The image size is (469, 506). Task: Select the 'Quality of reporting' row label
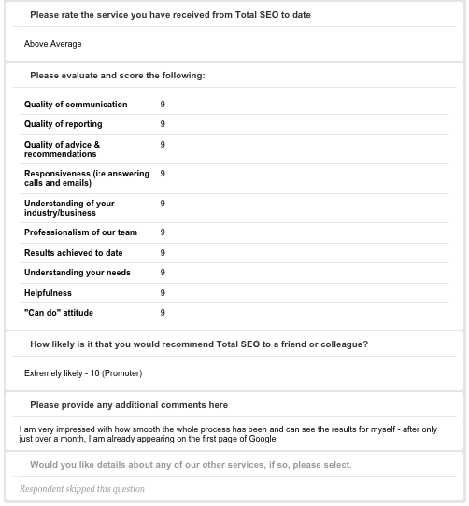(x=64, y=124)
